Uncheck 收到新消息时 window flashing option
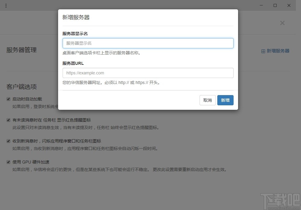This screenshot has height=210, width=301. click(x=8, y=141)
